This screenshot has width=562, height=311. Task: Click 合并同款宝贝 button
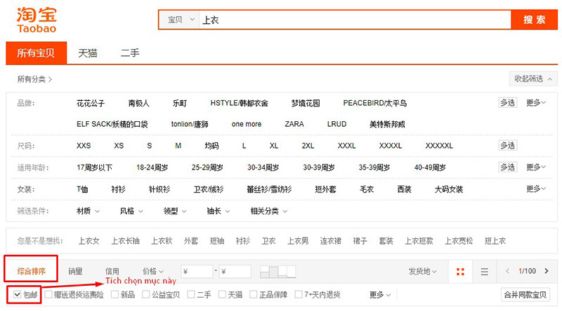point(524,295)
